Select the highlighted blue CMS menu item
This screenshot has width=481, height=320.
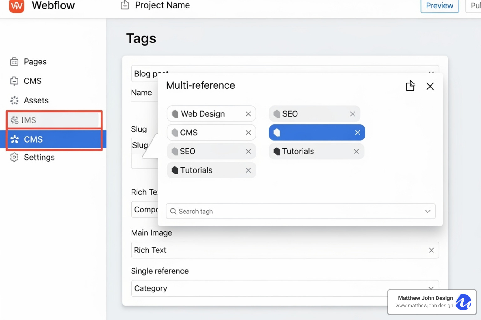click(x=53, y=139)
